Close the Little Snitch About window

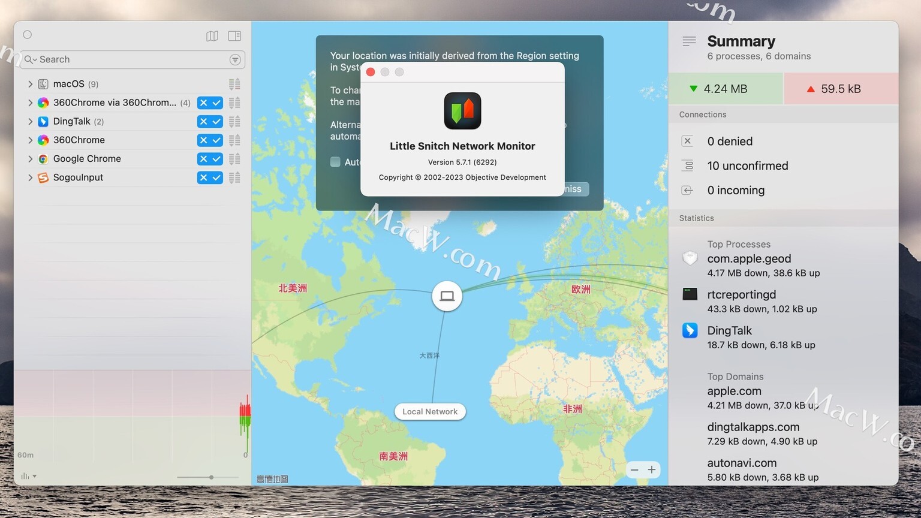tap(371, 72)
